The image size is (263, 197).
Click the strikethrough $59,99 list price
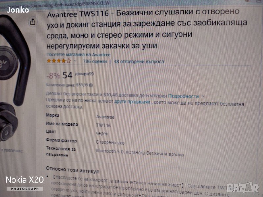tap(82, 85)
